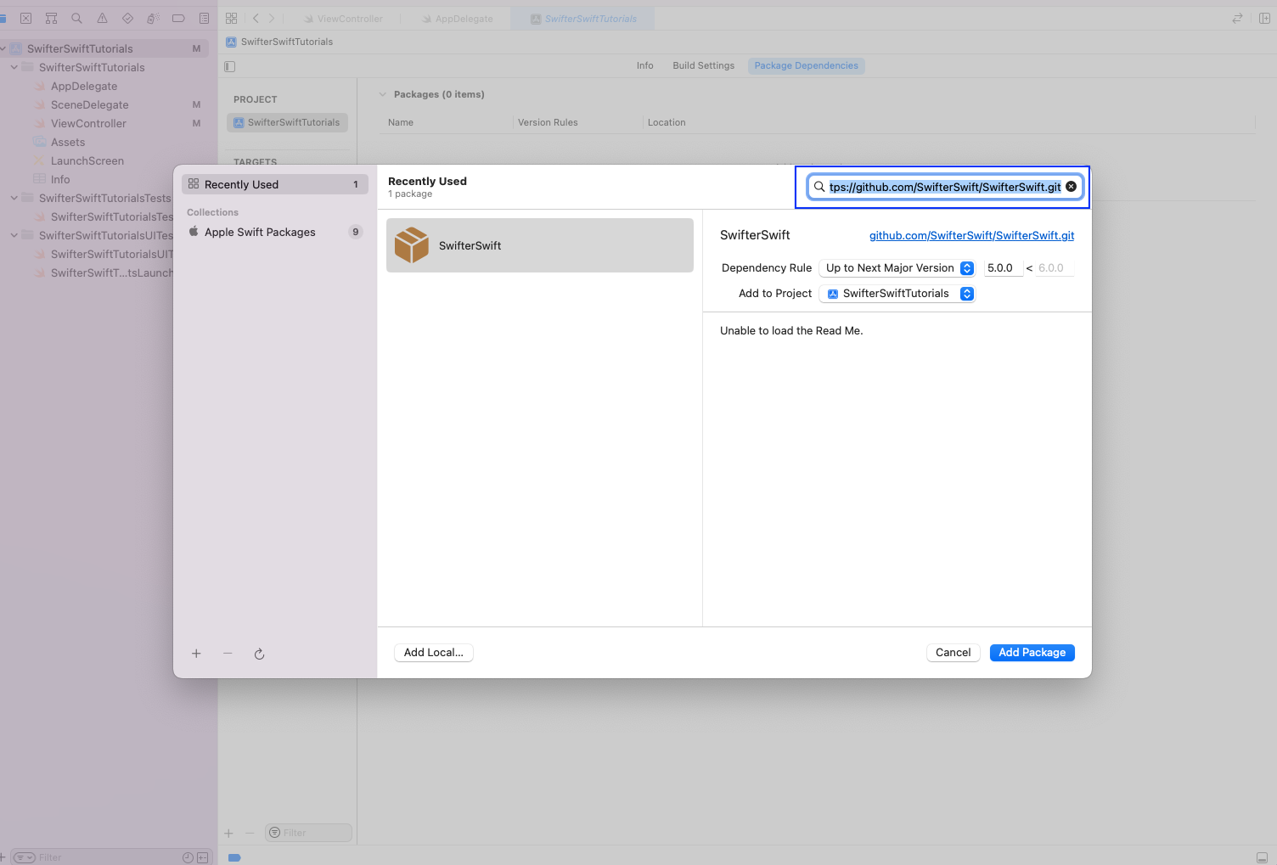1277x865 pixels.
Task: Select the SwifterSwiftTutorials editor tab
Action: 583,19
